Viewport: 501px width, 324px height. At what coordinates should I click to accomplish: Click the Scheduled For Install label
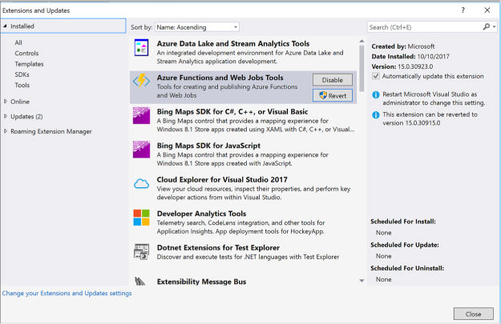(403, 222)
